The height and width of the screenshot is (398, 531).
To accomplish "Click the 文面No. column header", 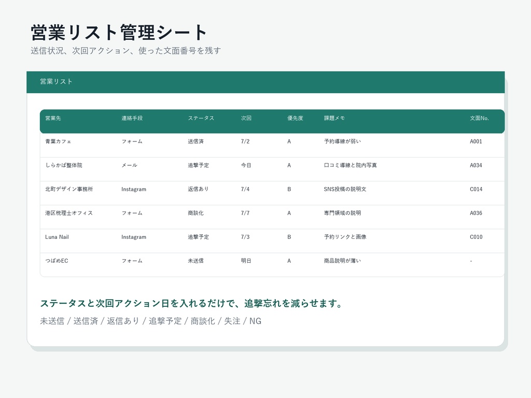I will pyautogui.click(x=479, y=118).
